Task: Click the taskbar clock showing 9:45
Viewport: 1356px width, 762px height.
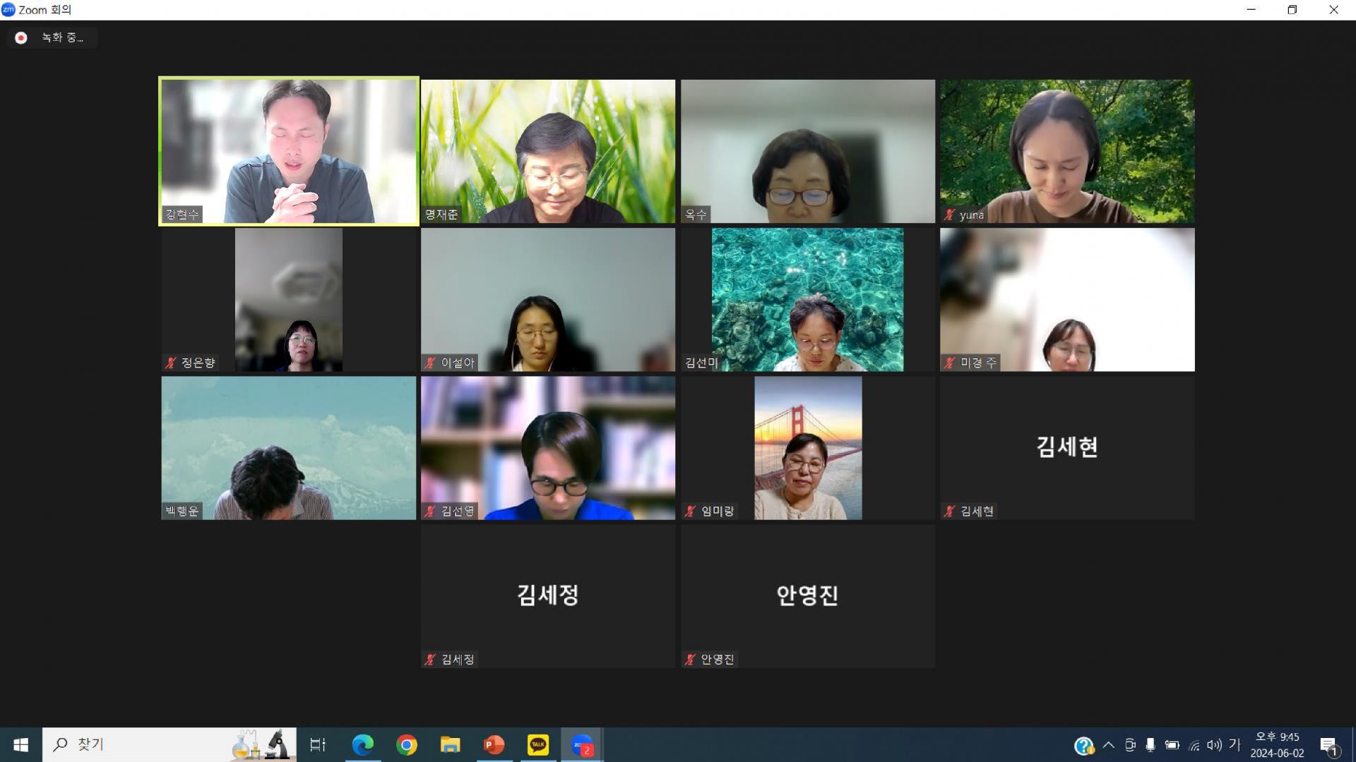Action: (x=1277, y=745)
